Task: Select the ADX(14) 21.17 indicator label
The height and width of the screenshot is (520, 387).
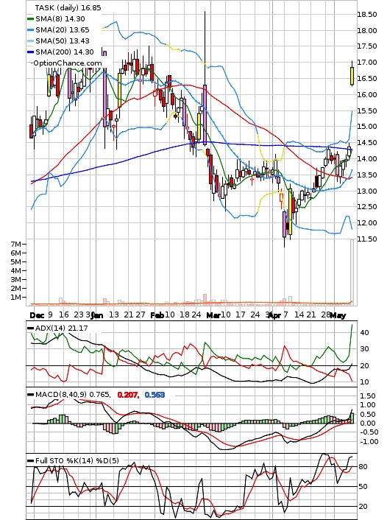Action: pyautogui.click(x=61, y=328)
